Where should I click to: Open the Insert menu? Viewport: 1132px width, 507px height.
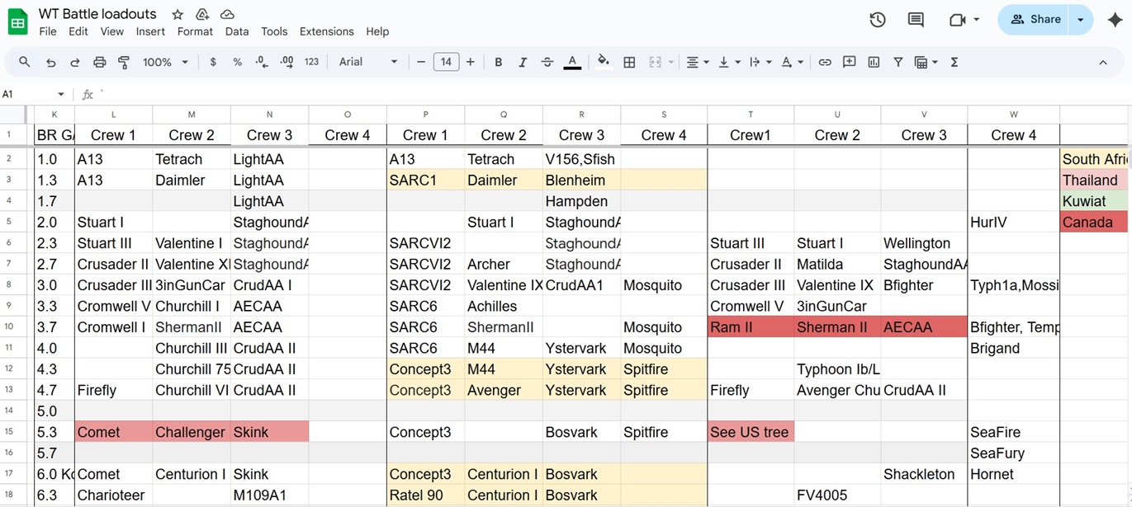point(150,31)
